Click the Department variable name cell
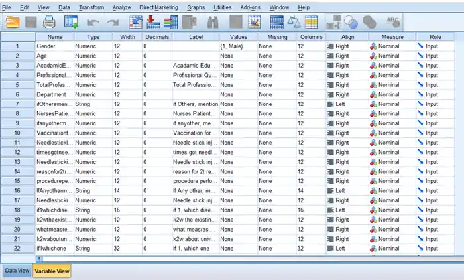 coord(55,94)
